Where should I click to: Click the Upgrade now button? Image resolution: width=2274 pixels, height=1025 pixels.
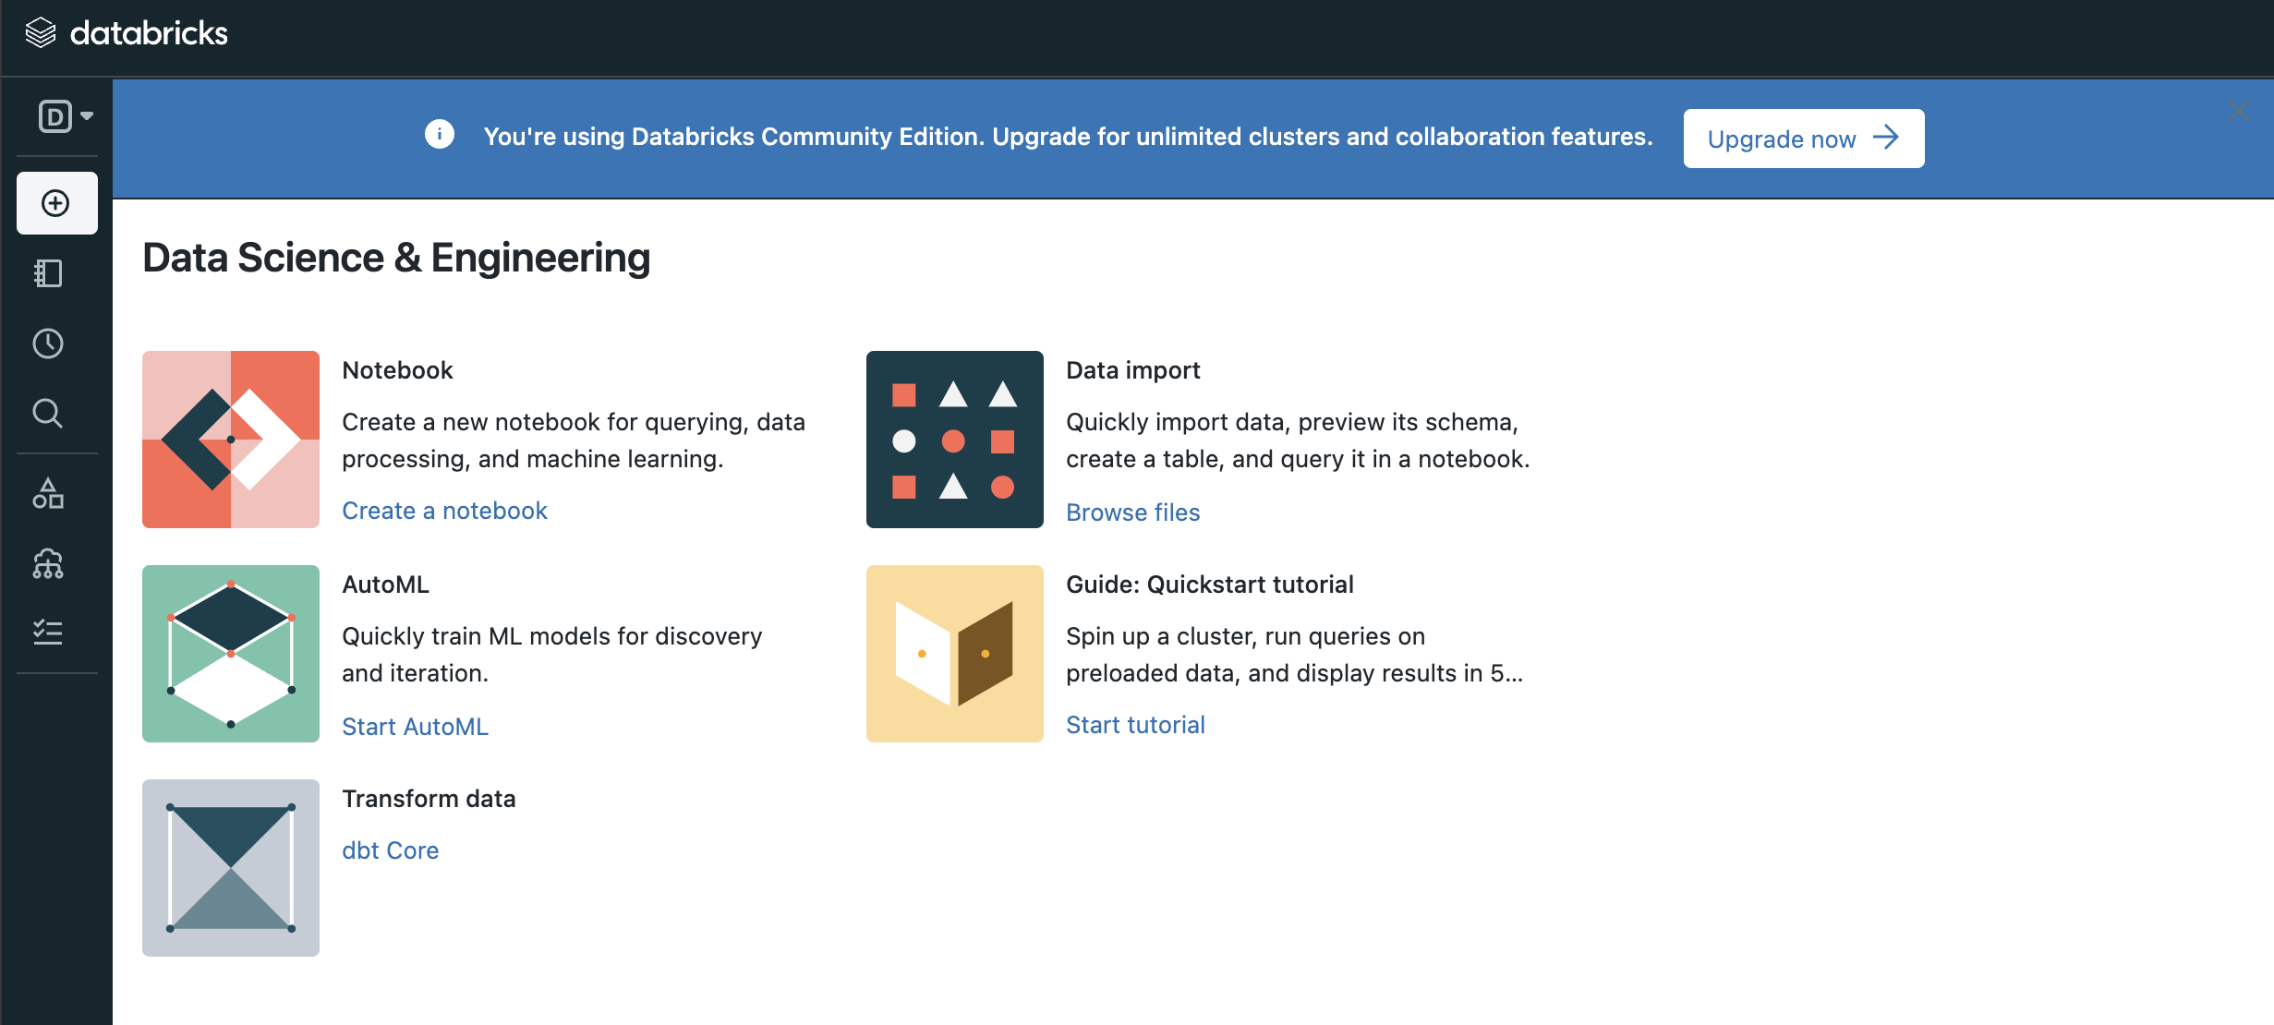point(1803,139)
